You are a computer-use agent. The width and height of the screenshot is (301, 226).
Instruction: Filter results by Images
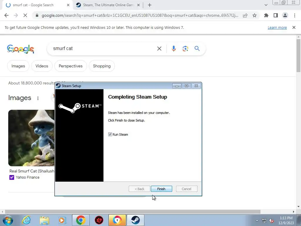pyautogui.click(x=18, y=66)
